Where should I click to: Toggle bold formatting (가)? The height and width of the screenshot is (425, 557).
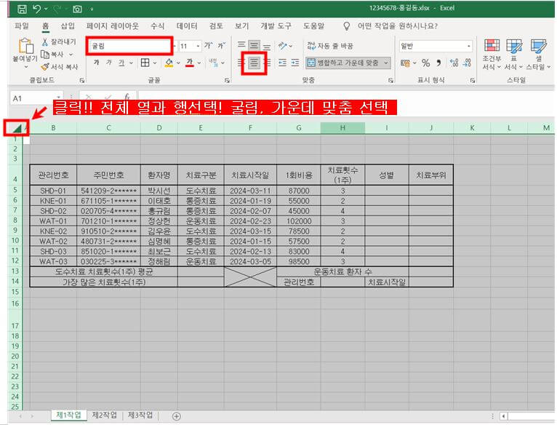click(x=96, y=63)
